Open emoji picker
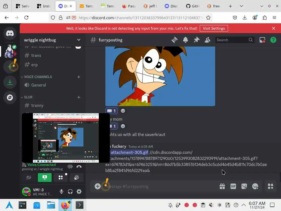Screen dimensions: 281x211 tap(255, 186)
